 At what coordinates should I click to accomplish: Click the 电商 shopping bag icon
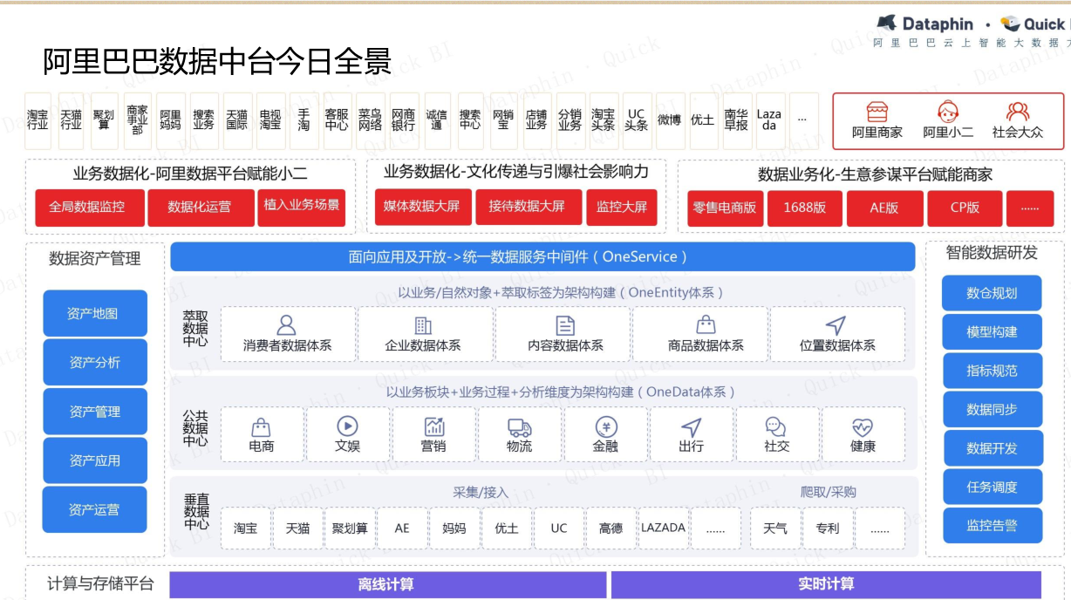point(261,426)
